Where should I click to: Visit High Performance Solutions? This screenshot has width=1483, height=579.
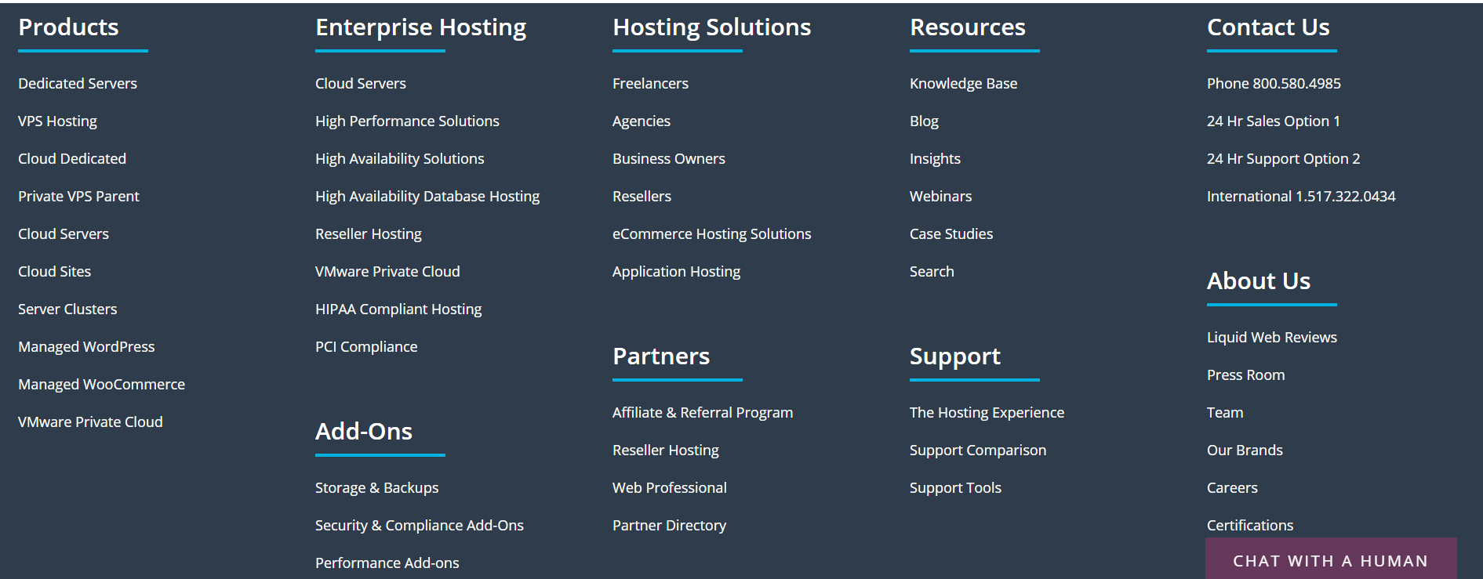pos(407,121)
